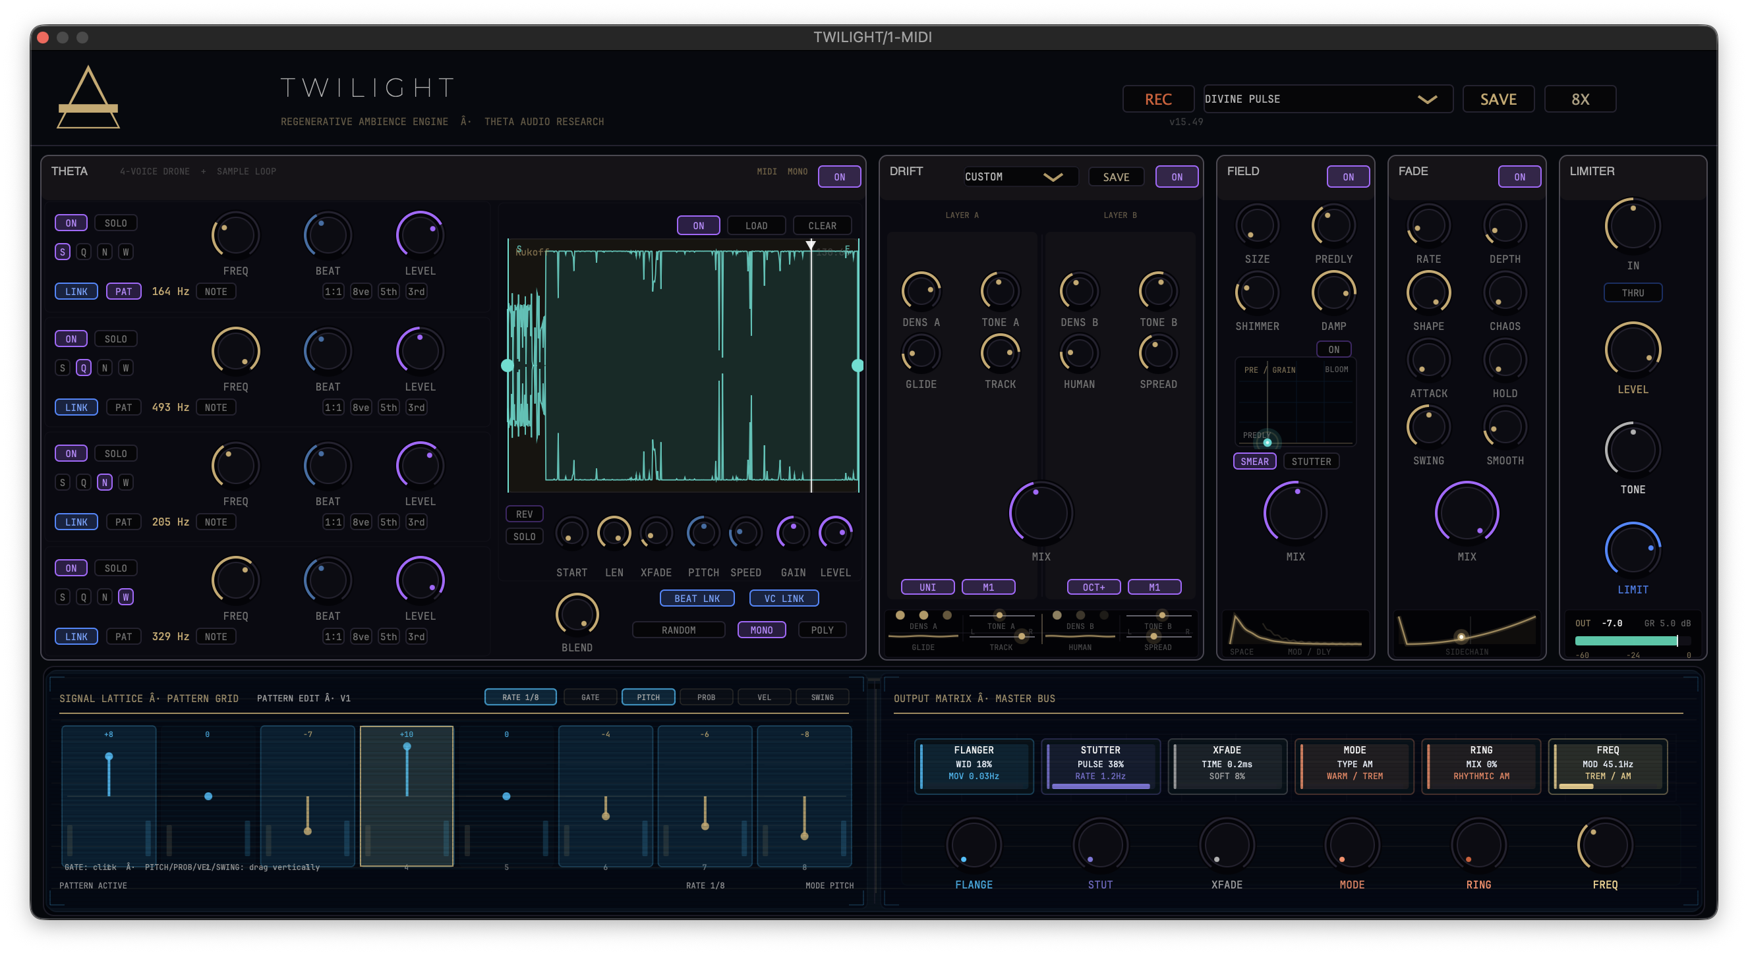Click the sample PITCH knob

point(703,533)
